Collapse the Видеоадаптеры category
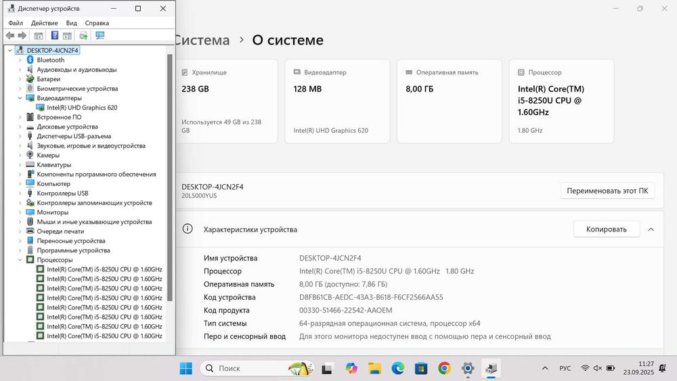The image size is (677, 381). [x=20, y=98]
